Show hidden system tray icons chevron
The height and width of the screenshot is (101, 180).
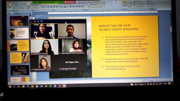click(145, 84)
